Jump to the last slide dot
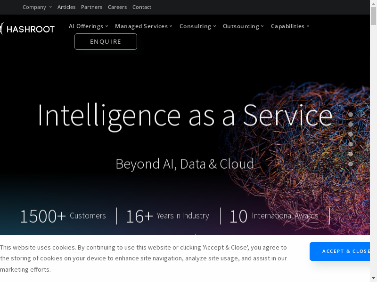This screenshot has height=282, width=377. [x=351, y=164]
